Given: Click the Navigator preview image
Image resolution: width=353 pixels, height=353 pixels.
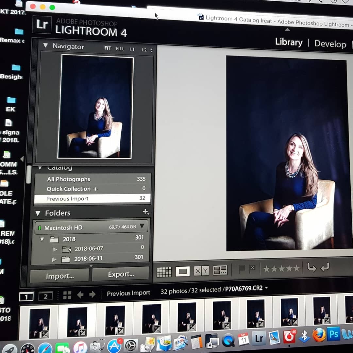Looking at the screenshot, I should [x=95, y=106].
